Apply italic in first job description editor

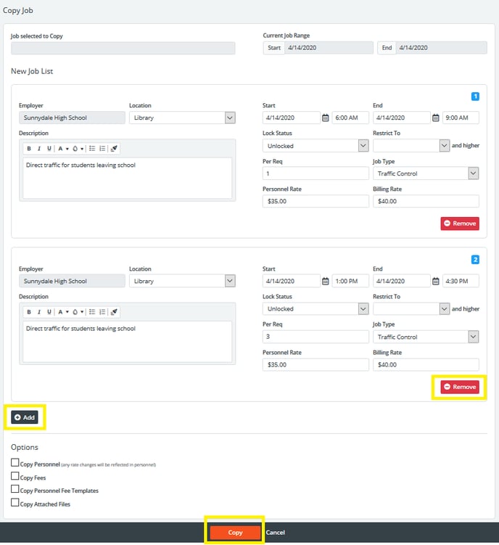click(39, 149)
